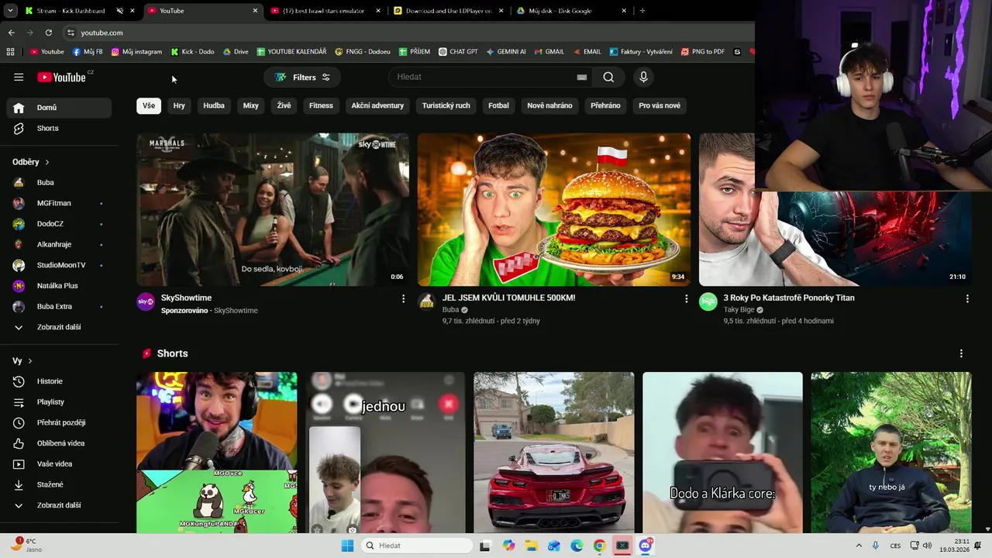Open YOUTUBE KALENDÁŘ bookmark

coord(291,52)
